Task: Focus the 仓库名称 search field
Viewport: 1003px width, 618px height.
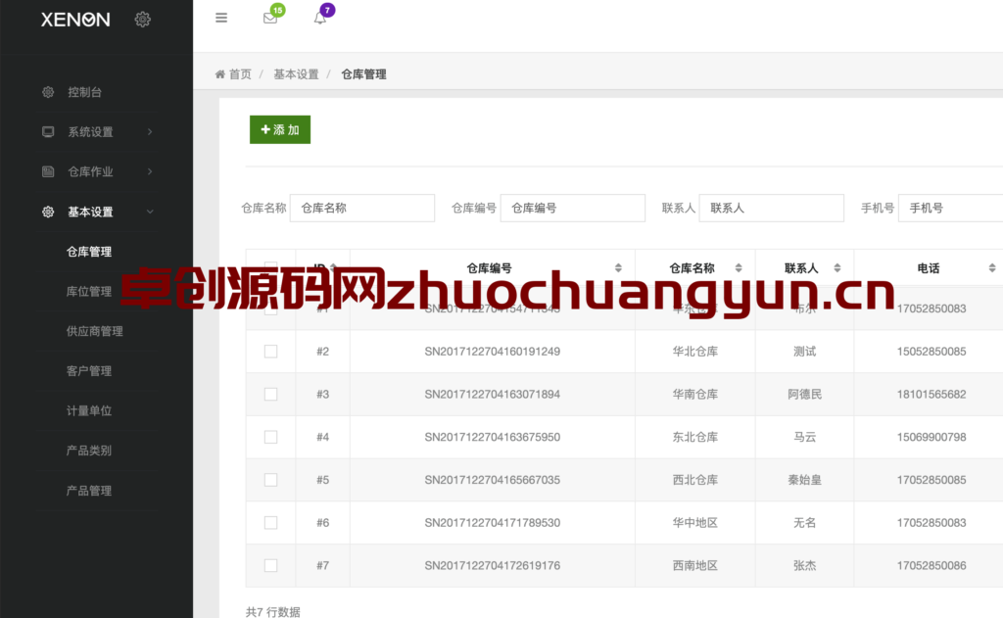Action: pos(362,208)
